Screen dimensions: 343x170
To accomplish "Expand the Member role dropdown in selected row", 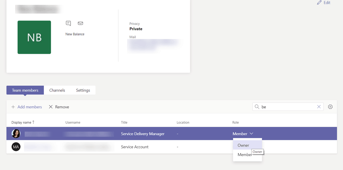I will [243, 134].
